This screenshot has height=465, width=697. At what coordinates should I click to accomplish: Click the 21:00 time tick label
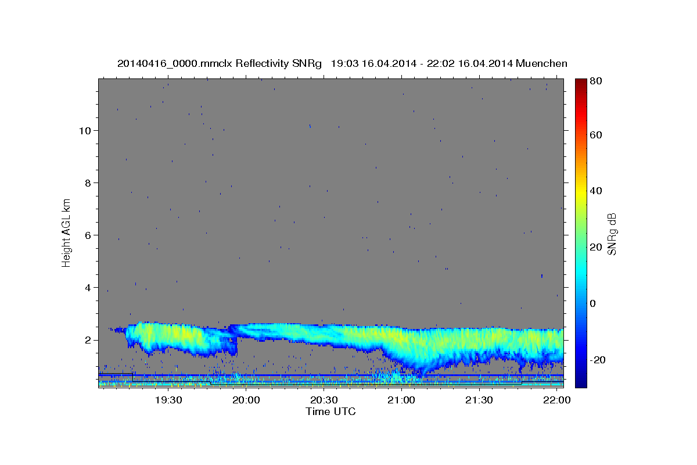coord(401,400)
